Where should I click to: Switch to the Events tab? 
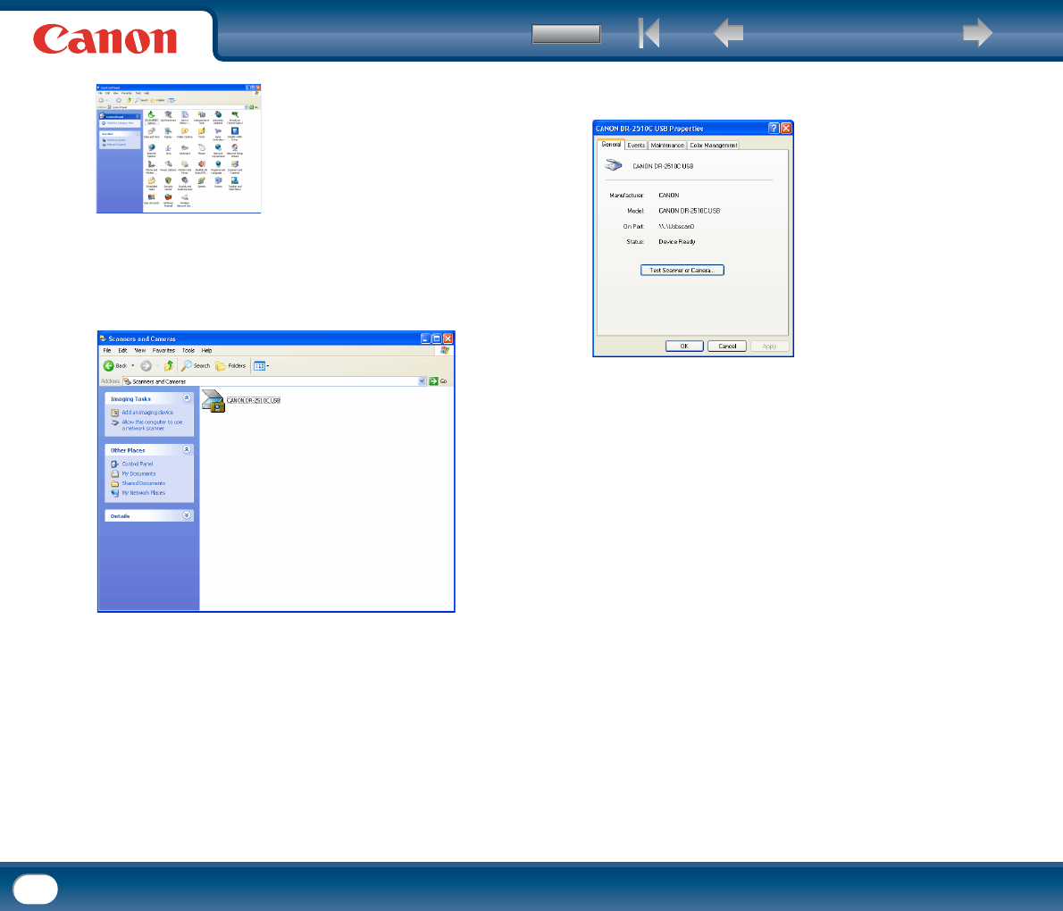636,145
